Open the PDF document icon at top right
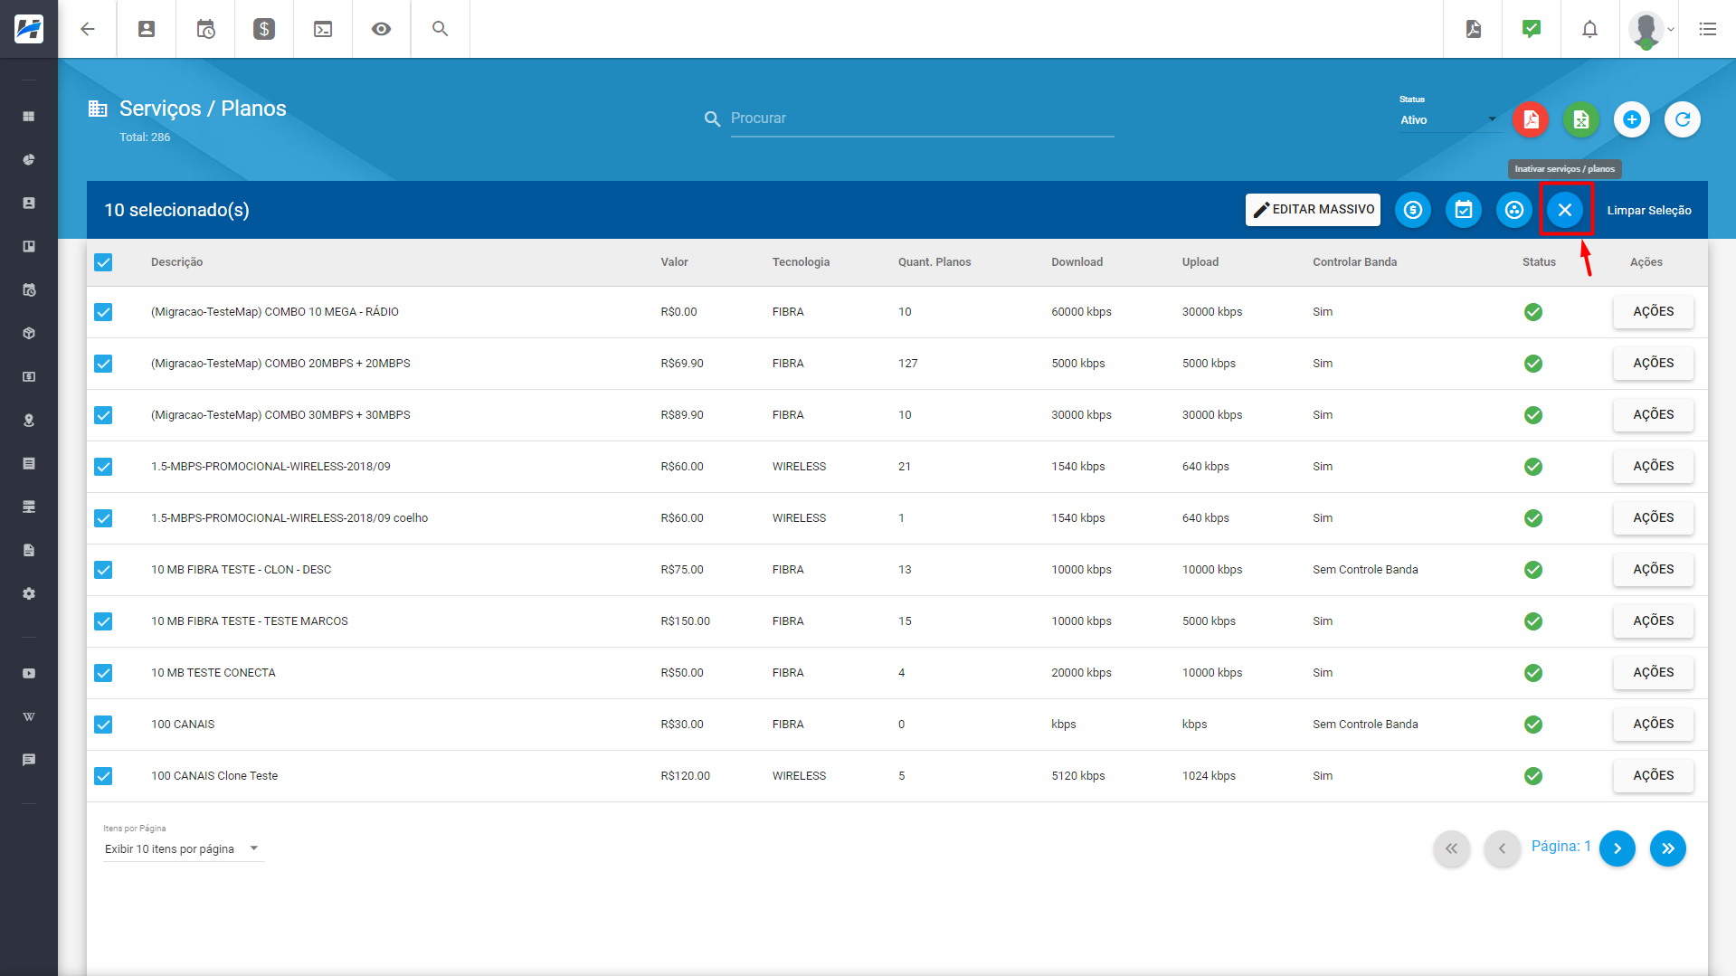The width and height of the screenshot is (1736, 976). click(1474, 29)
